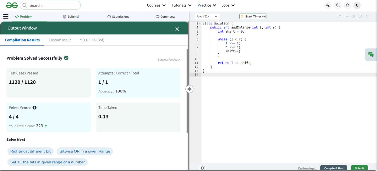Viewport: 377px width, 171px height.
Task: Enter fullscreen editor mode icon
Action: tap(367, 16)
